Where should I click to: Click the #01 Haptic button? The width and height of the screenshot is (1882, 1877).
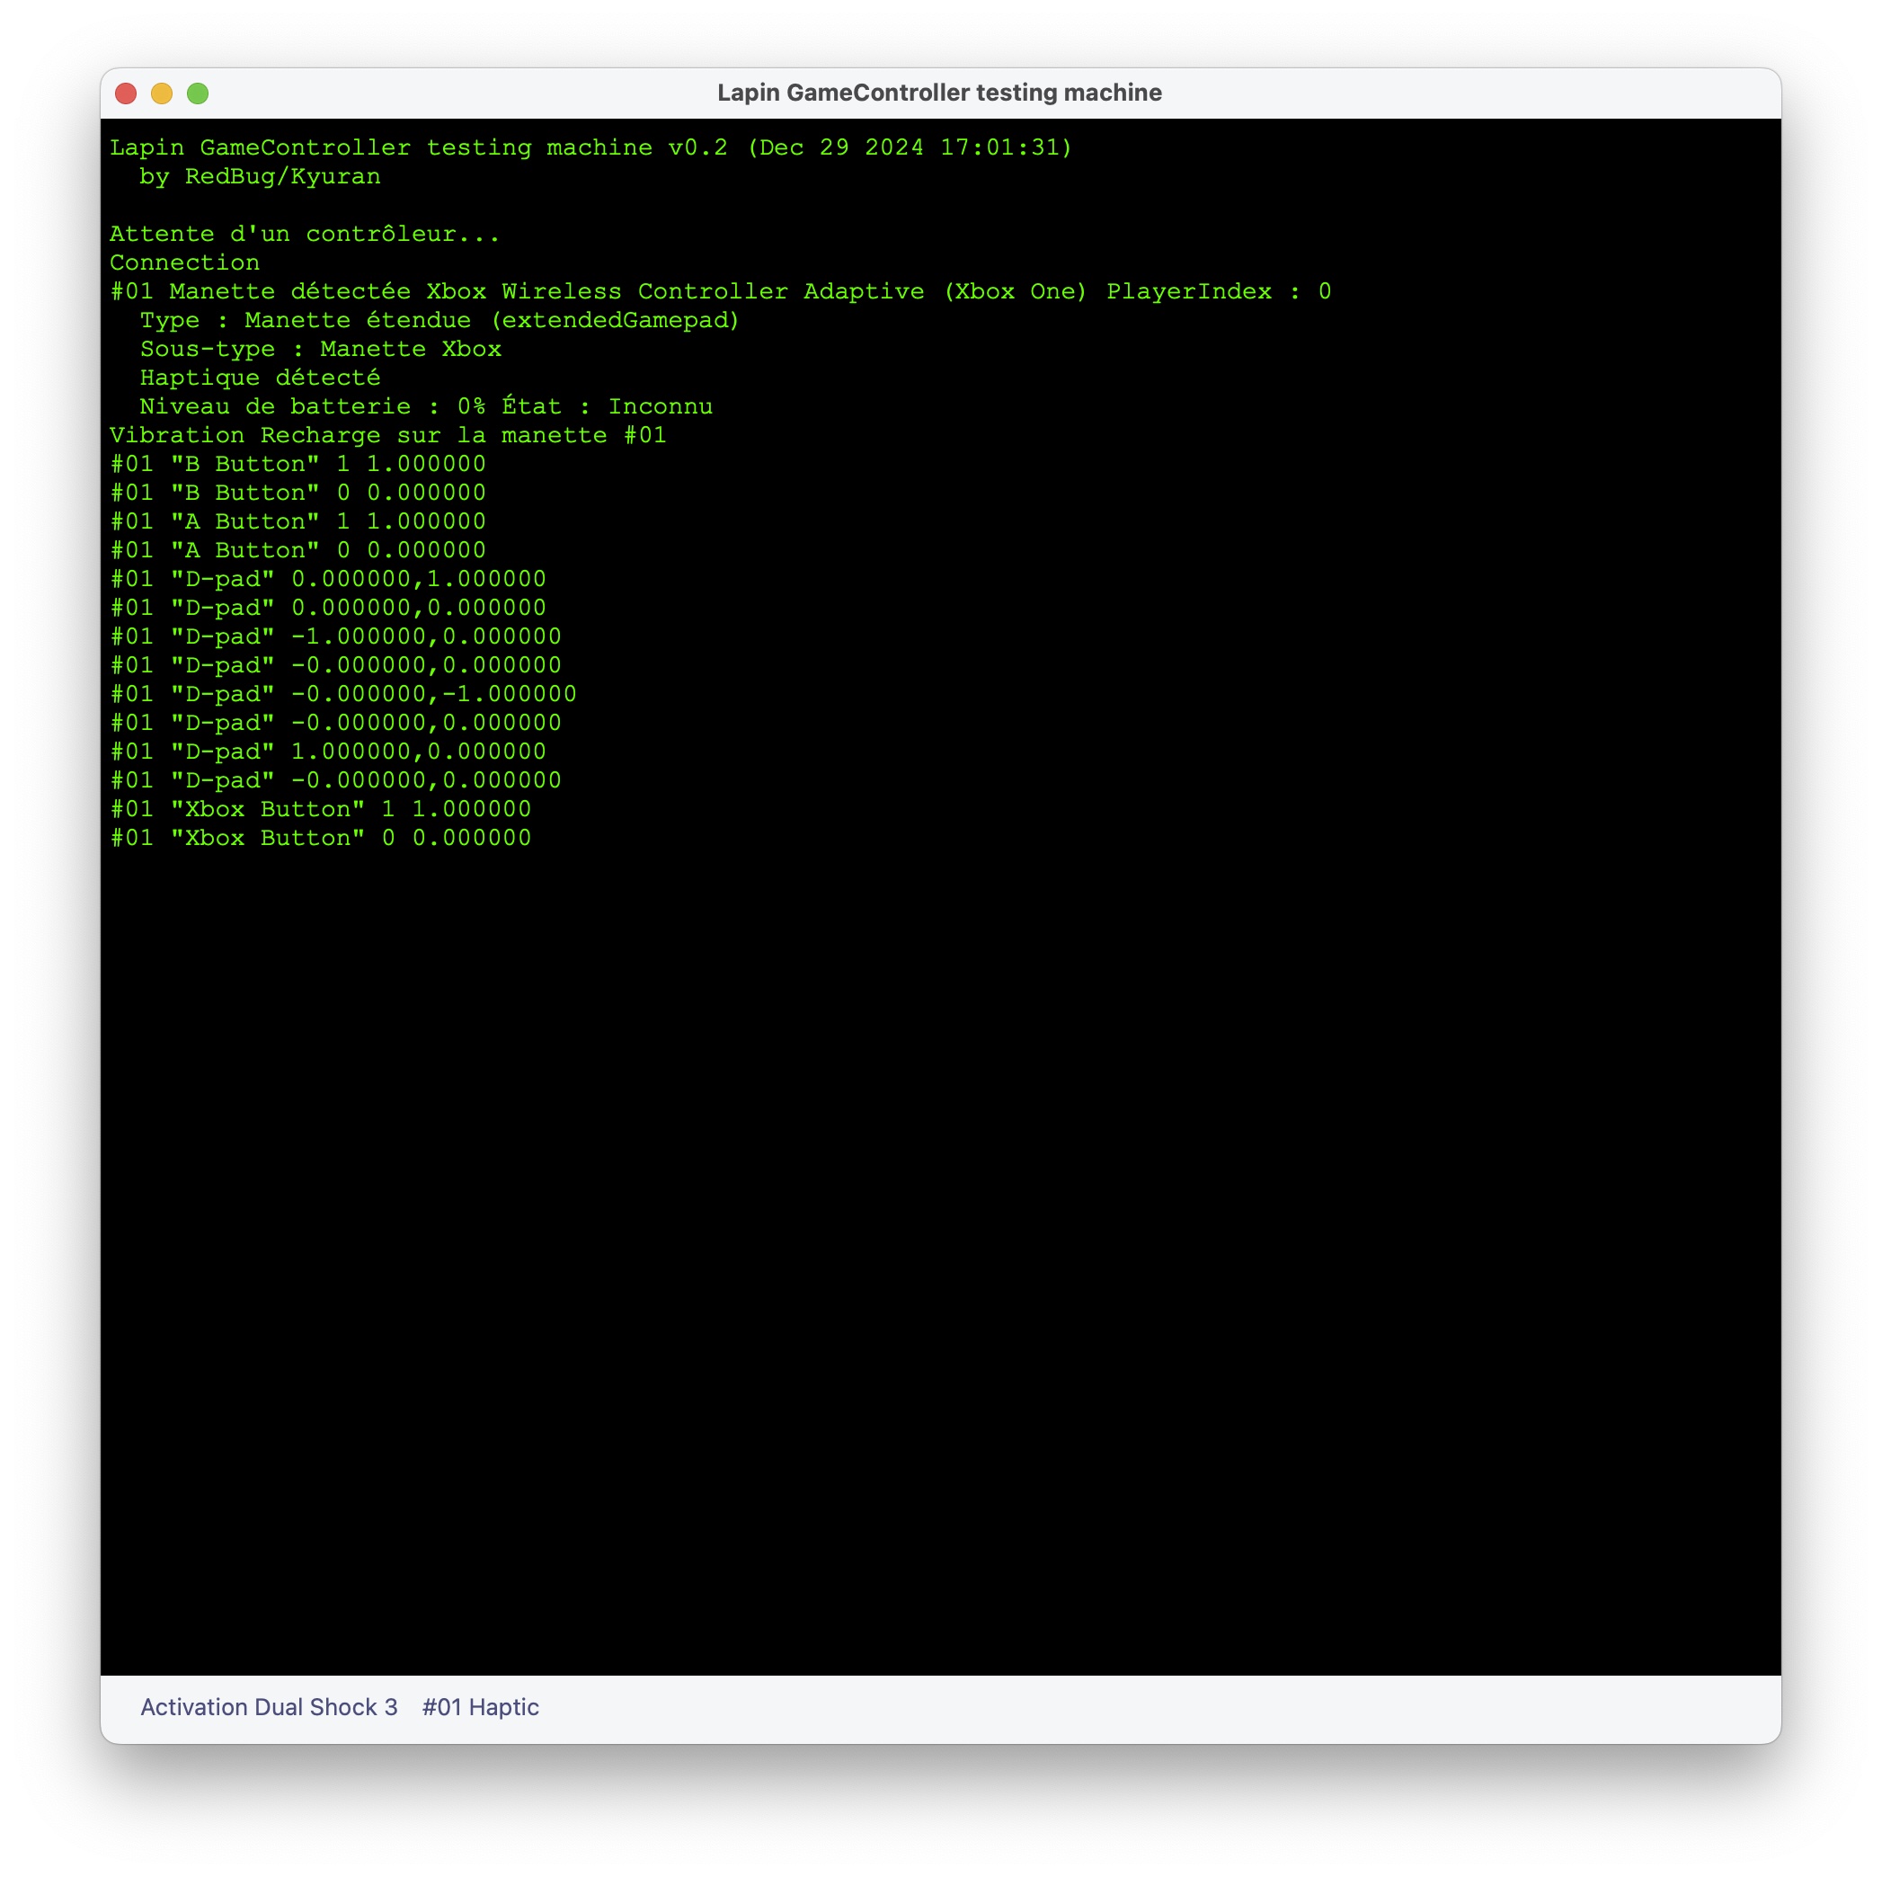coord(480,1706)
